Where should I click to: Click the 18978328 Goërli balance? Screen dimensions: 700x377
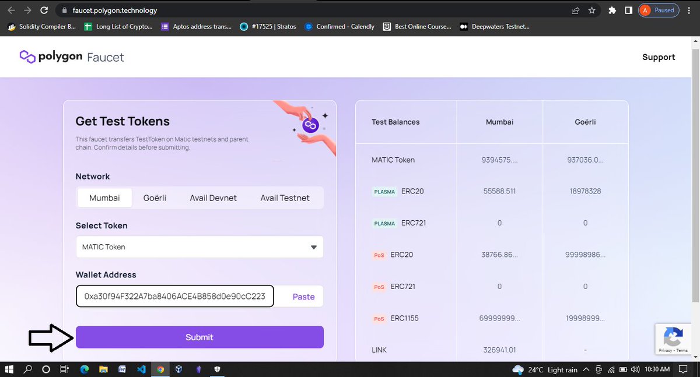click(x=585, y=191)
